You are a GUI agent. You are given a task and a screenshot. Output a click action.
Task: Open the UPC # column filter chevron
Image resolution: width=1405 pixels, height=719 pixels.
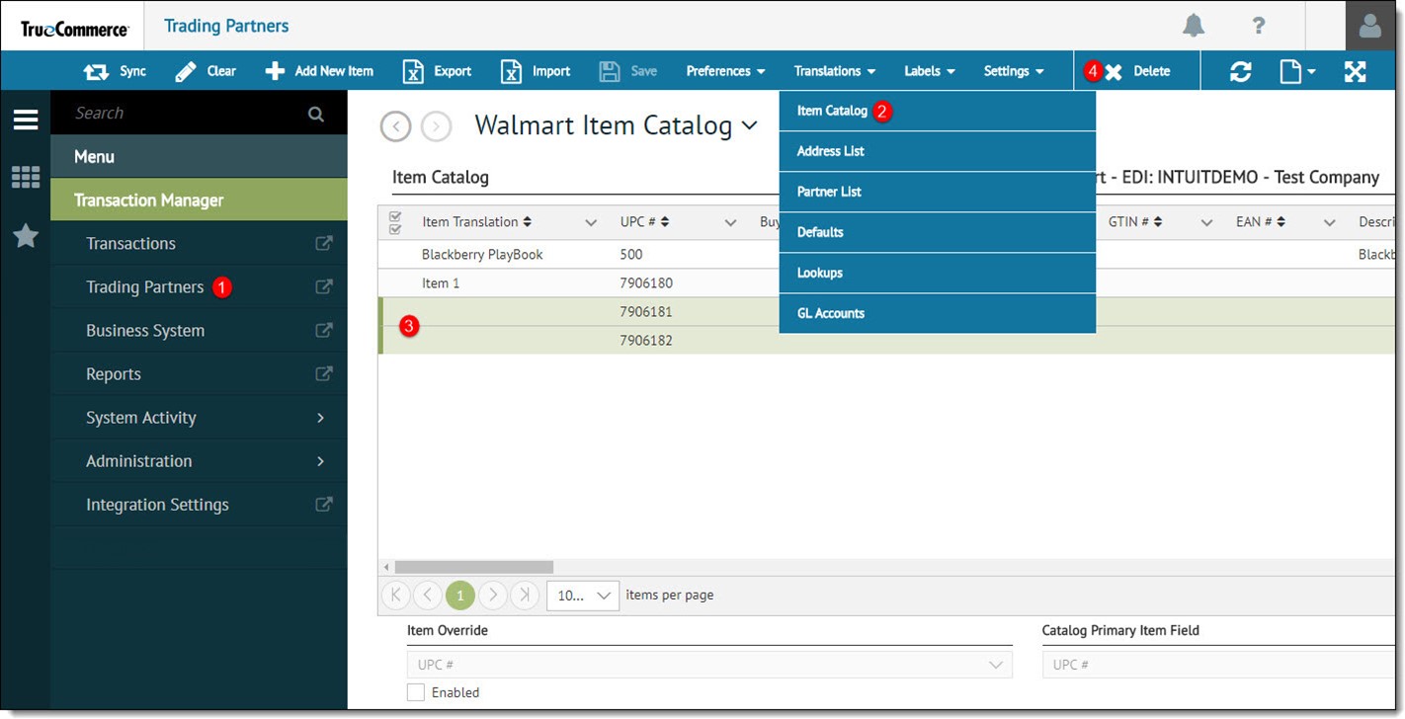pos(731,222)
